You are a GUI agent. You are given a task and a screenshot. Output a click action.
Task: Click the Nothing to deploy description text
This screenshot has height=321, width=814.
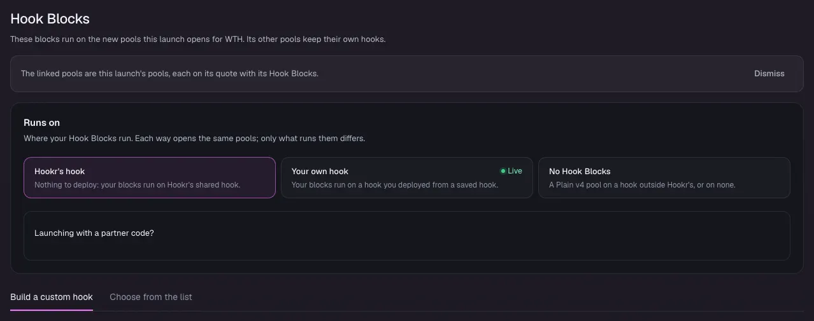click(137, 185)
